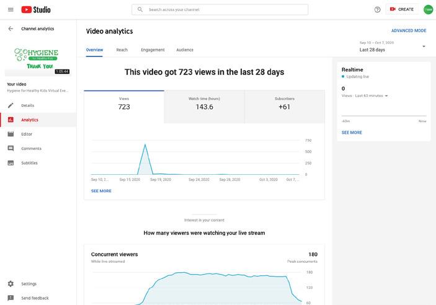The width and height of the screenshot is (436, 305).
Task: Click the Details pencil icon
Action: click(x=11, y=105)
